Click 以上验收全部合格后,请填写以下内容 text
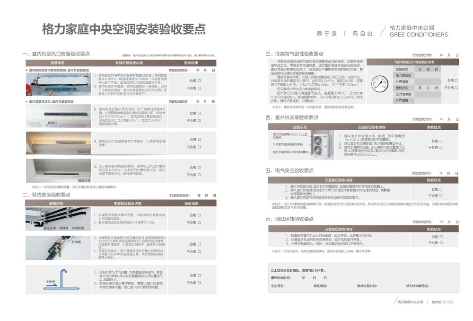This screenshot has width=473, height=321. point(298,270)
